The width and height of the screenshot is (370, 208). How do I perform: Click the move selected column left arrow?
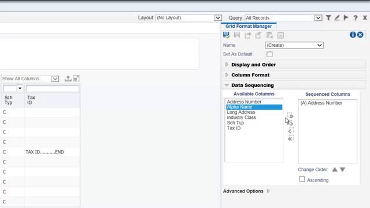291,131
